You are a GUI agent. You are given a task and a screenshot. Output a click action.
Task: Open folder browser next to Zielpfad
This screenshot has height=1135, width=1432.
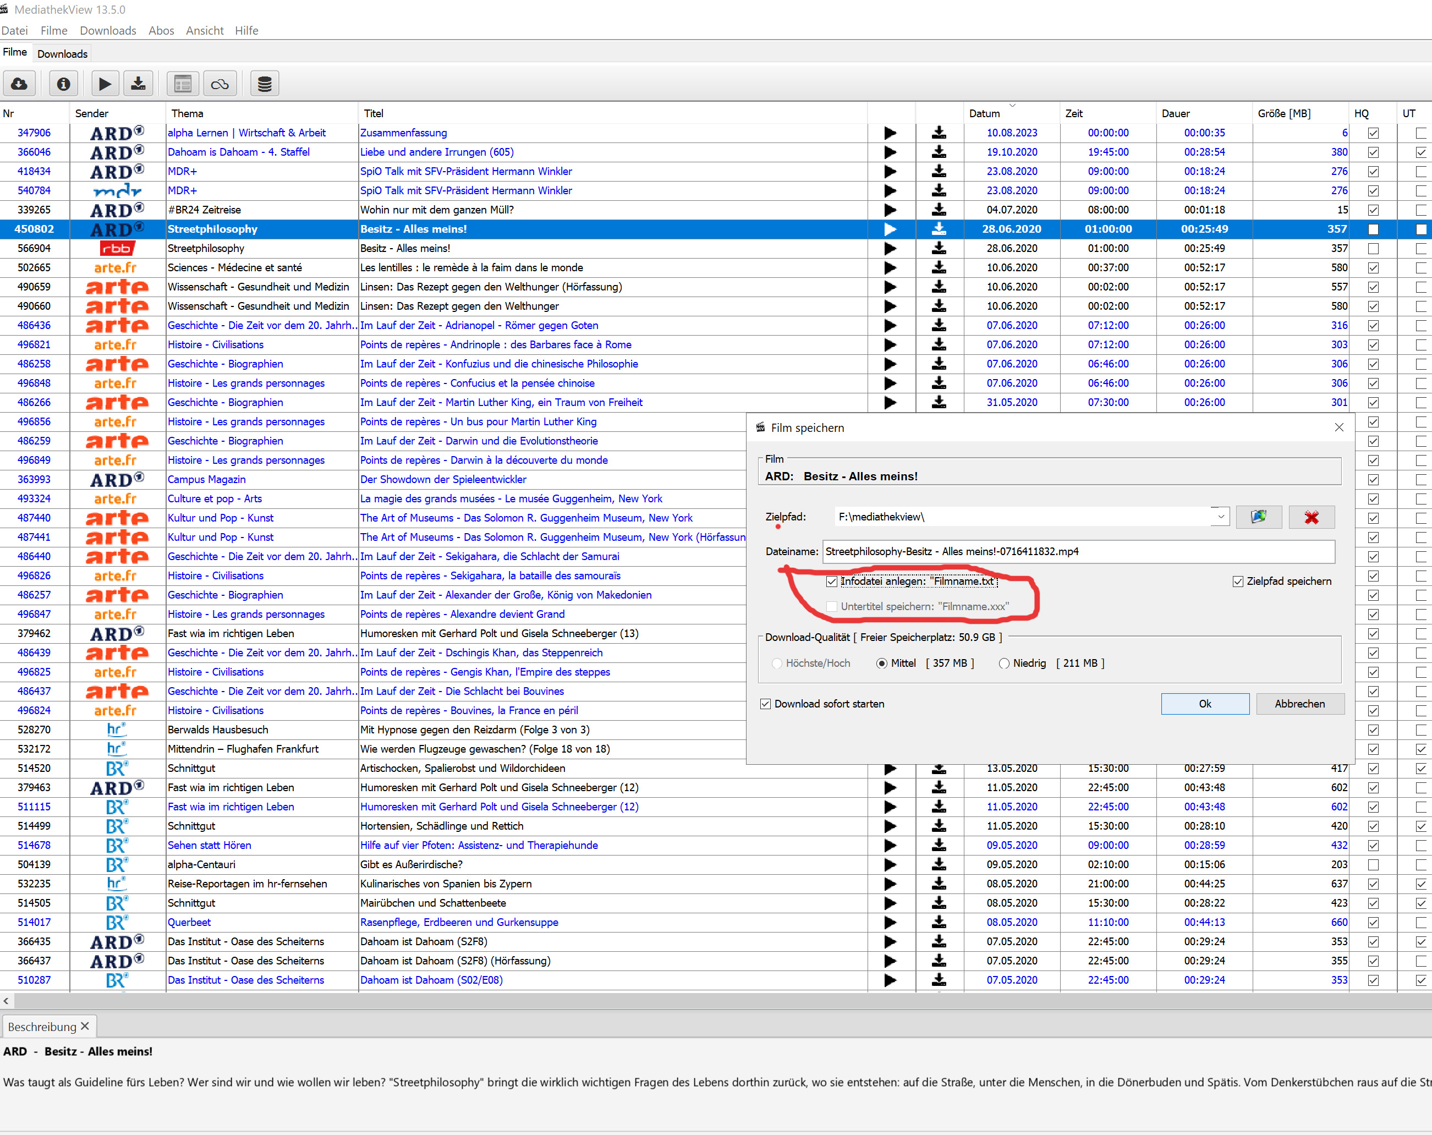pos(1258,517)
